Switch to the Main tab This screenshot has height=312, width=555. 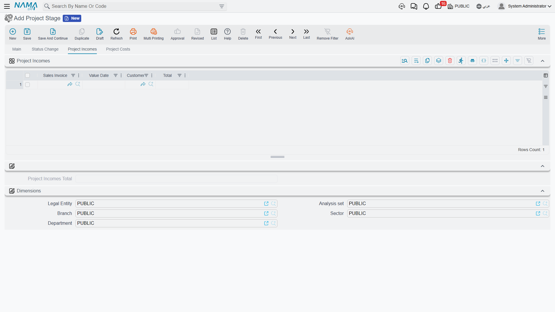coord(17,49)
